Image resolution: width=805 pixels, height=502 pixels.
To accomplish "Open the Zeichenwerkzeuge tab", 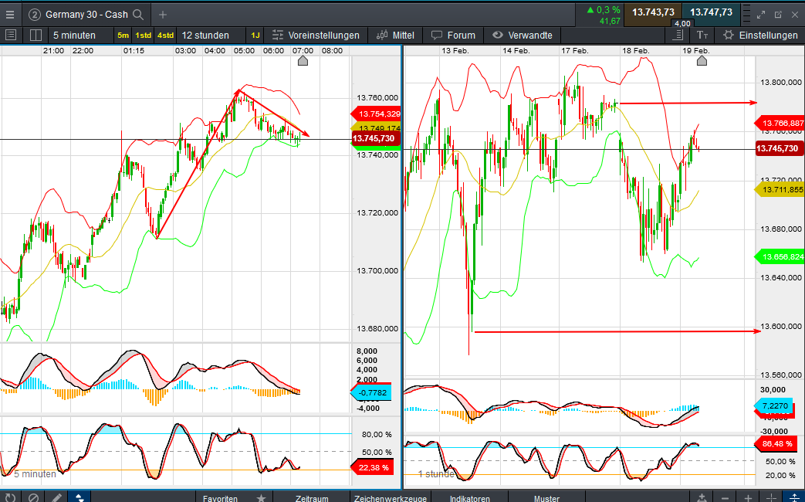I will click(x=391, y=498).
